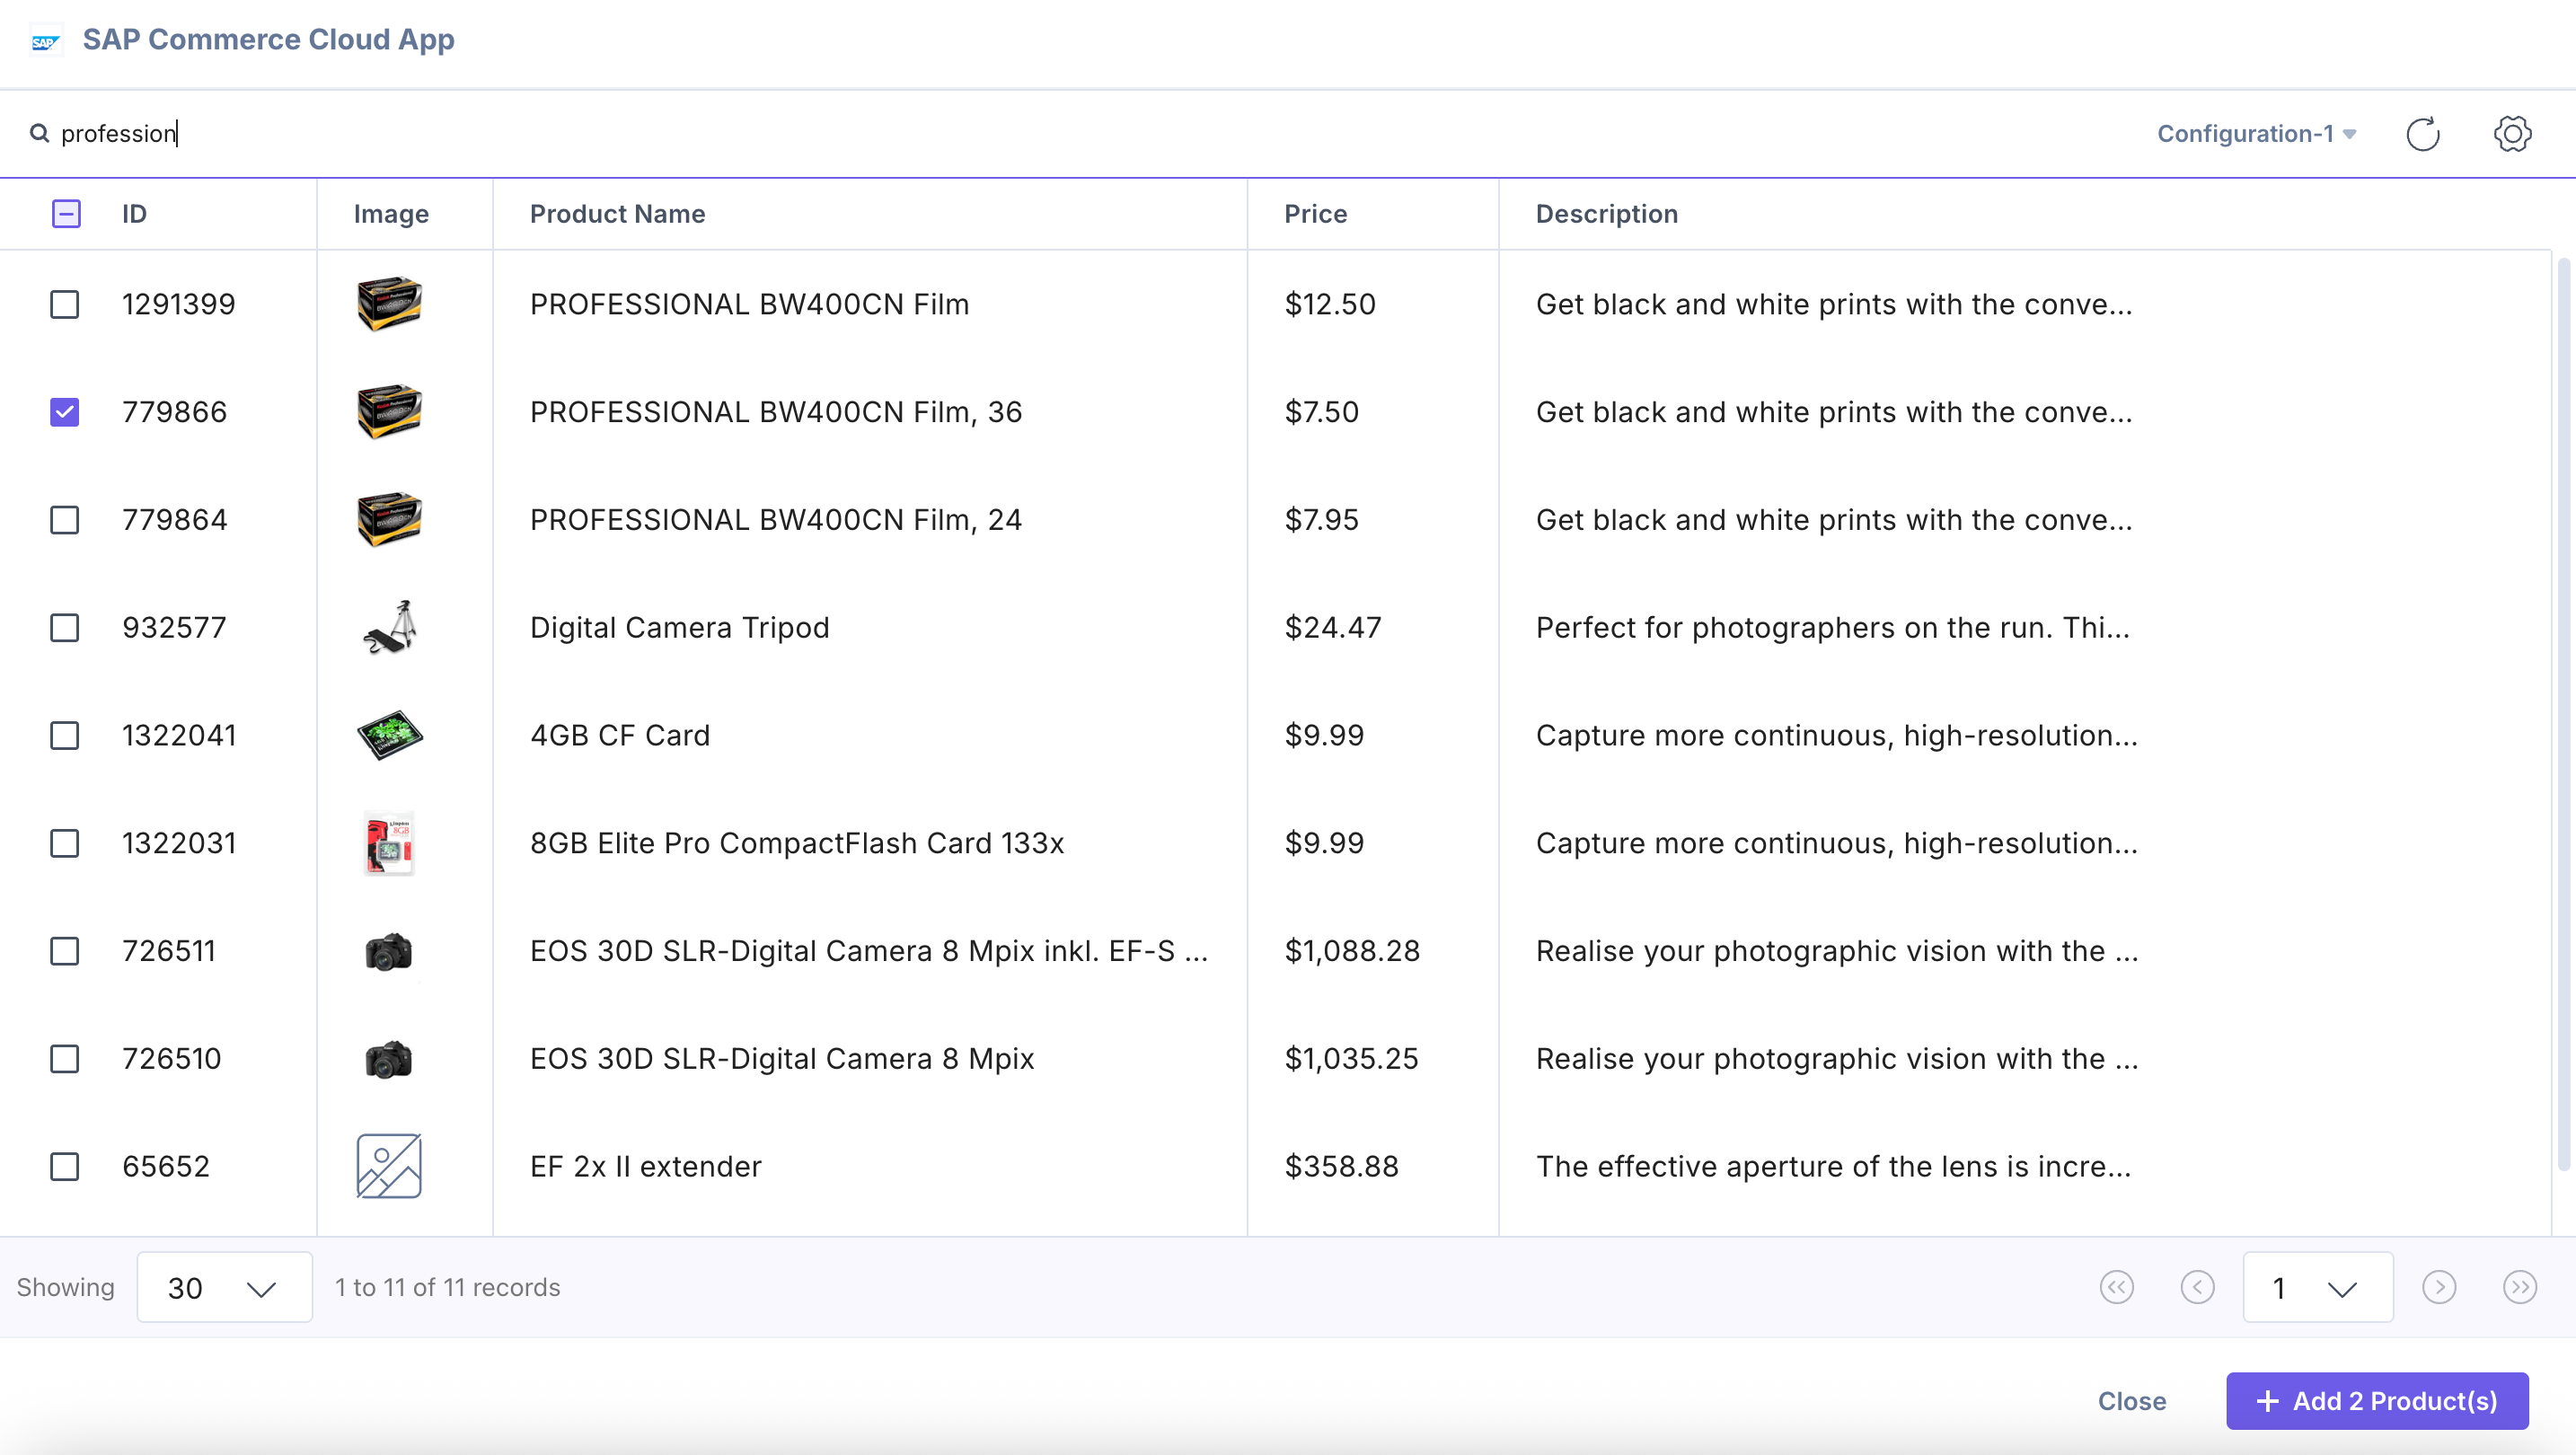Click the $12.50 price cell

point(1329,304)
